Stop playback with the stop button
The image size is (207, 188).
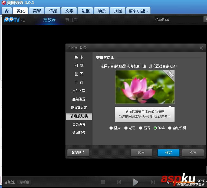pyautogui.click(x=103, y=182)
